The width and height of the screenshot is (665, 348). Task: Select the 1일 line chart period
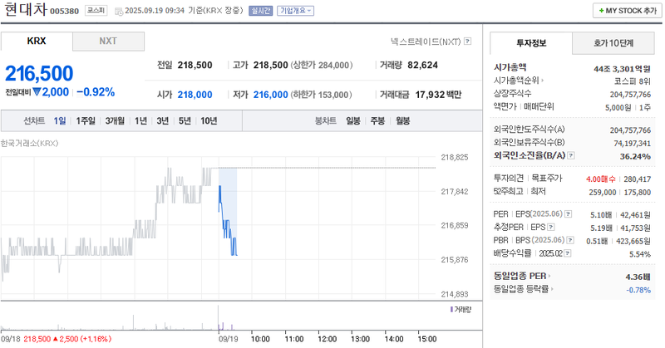pos(60,120)
